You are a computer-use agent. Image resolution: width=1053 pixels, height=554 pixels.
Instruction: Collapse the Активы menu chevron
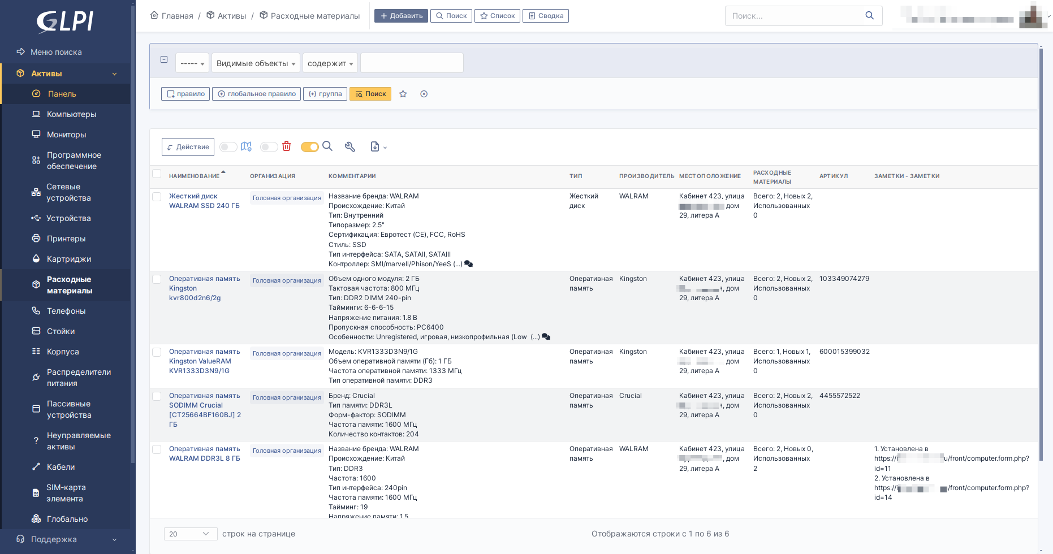point(115,74)
